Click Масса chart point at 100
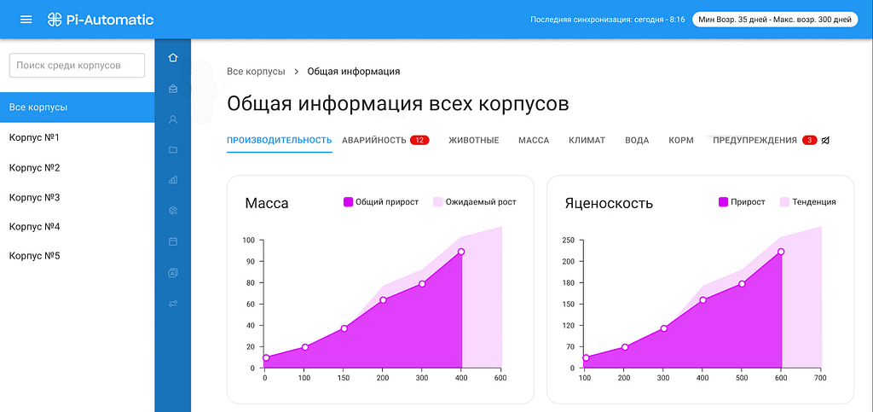This screenshot has width=873, height=412. pos(305,347)
